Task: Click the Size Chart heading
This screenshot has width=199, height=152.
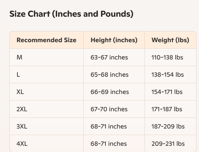Action: point(71,14)
